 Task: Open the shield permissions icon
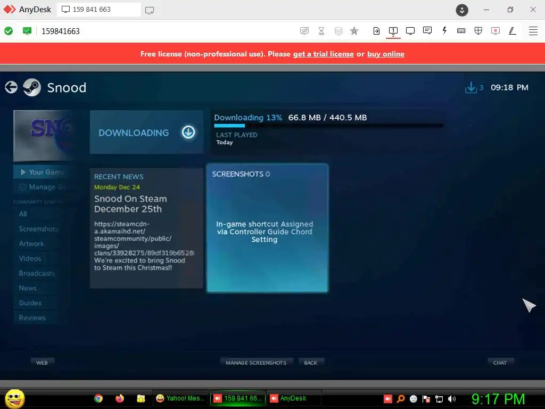[478, 31]
